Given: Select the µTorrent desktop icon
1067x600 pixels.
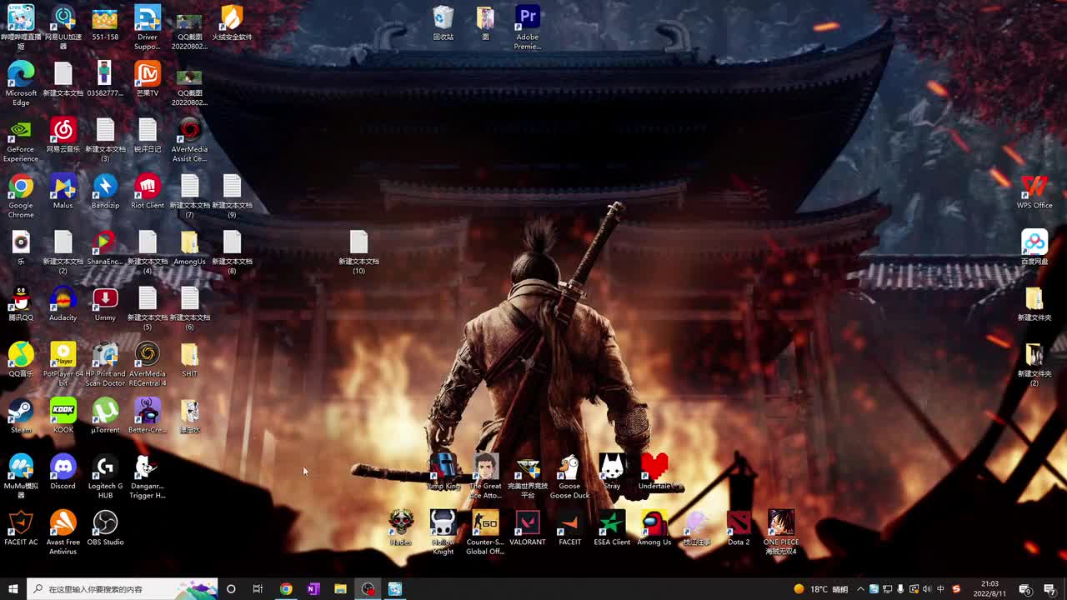Looking at the screenshot, I should [105, 416].
